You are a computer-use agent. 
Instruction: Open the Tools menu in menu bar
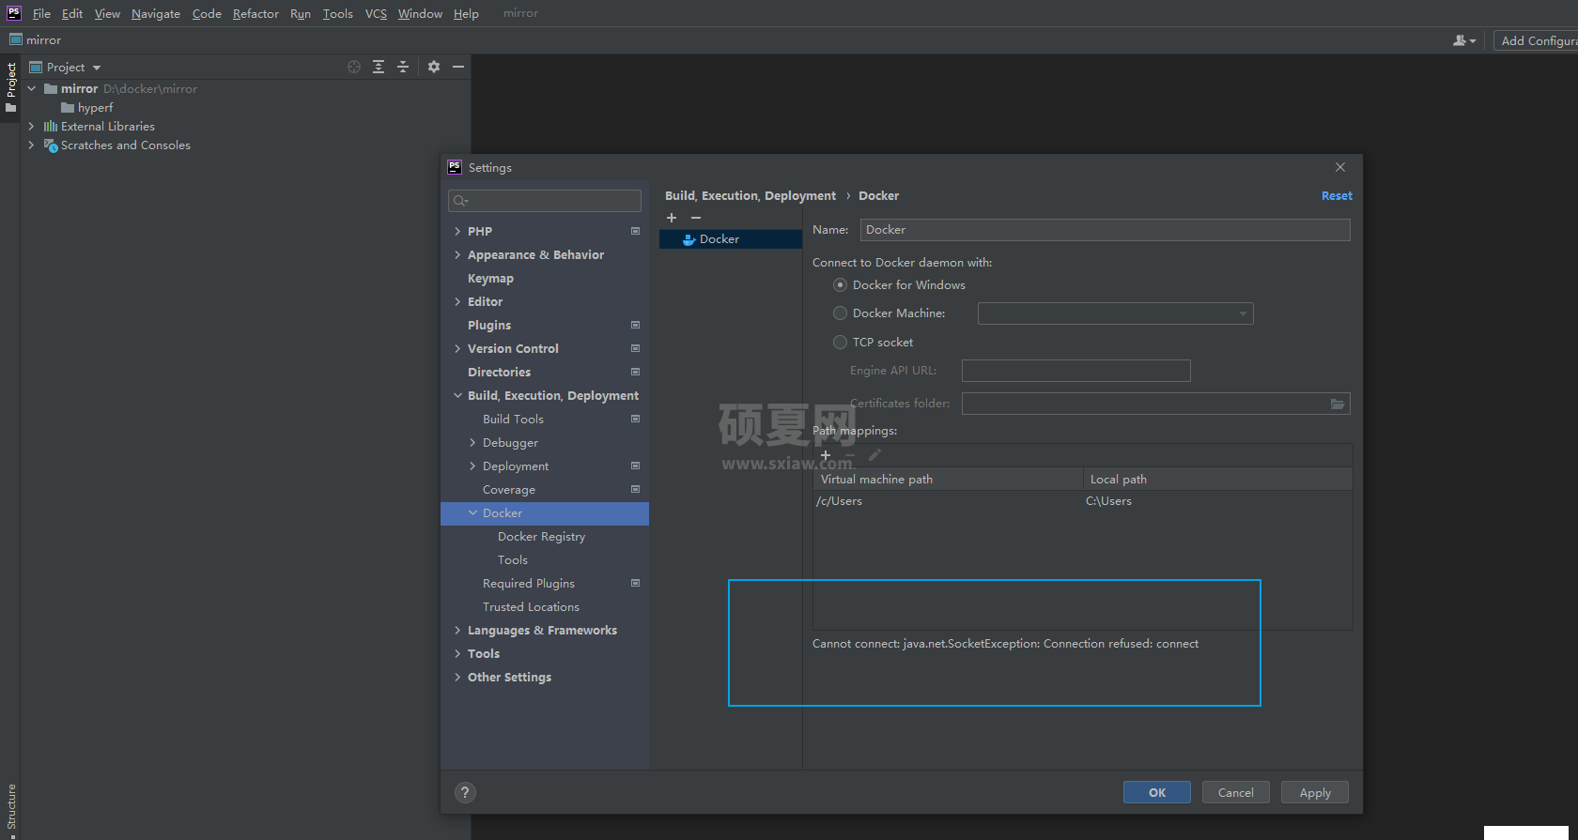coord(337,13)
